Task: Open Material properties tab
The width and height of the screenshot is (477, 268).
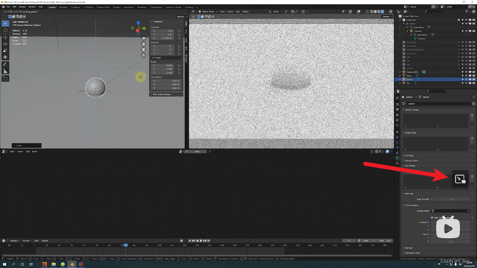Action: pos(397,163)
